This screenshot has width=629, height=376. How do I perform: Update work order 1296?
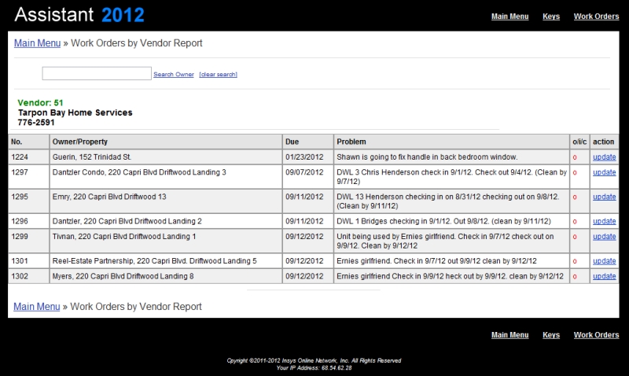tap(604, 221)
